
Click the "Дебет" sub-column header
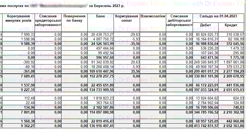click(206, 25)
